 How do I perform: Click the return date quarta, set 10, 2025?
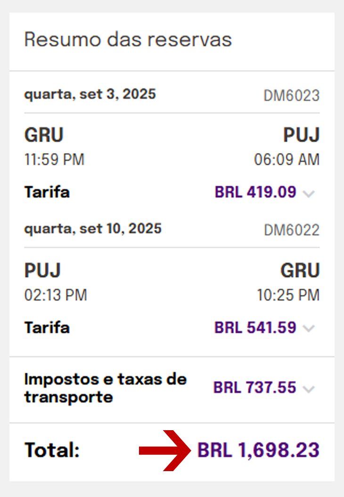pos(93,229)
